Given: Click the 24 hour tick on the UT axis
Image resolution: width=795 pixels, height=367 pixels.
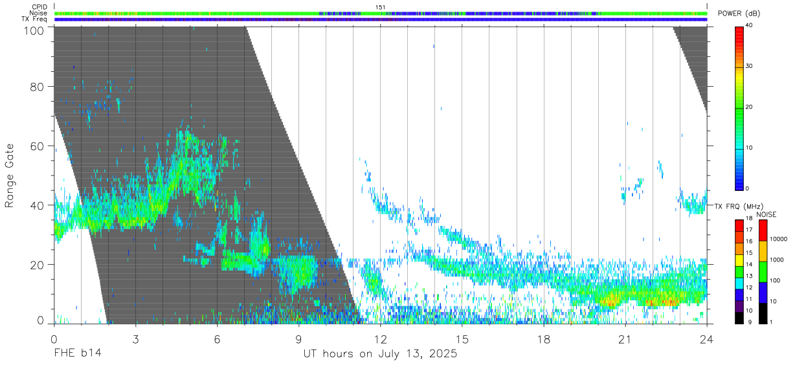Looking at the screenshot, I should point(706,339).
